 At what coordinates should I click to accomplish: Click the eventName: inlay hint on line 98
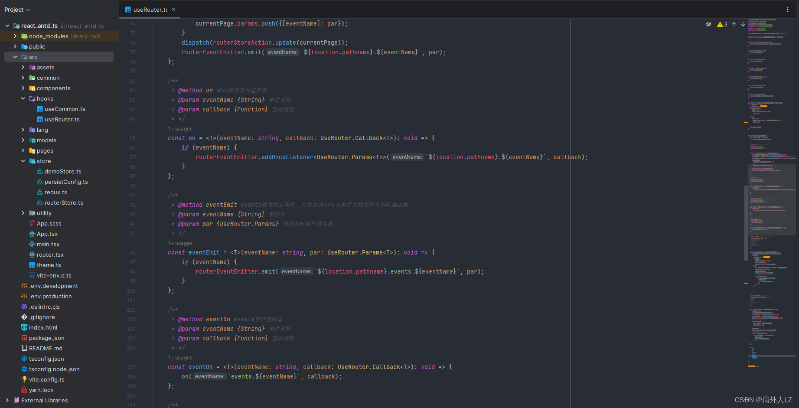click(x=296, y=271)
